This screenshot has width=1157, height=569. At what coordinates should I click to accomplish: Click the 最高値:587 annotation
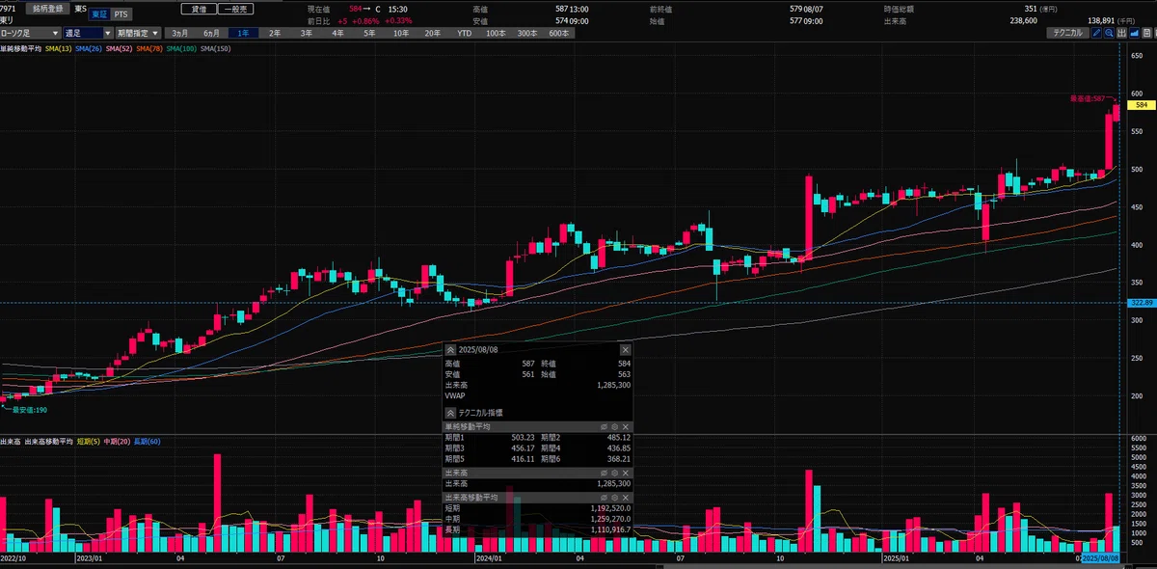[1087, 98]
